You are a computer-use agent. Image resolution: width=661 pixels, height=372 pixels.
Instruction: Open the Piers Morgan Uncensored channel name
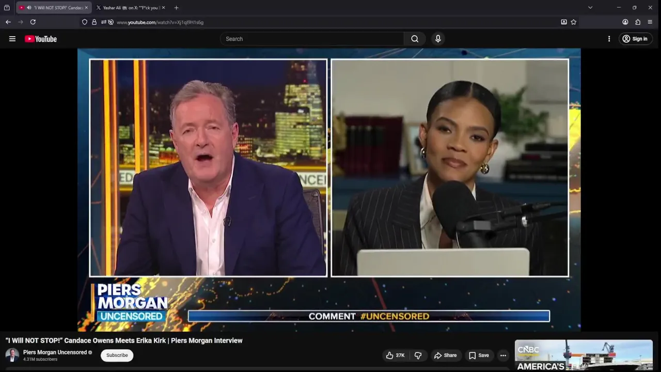coord(55,352)
